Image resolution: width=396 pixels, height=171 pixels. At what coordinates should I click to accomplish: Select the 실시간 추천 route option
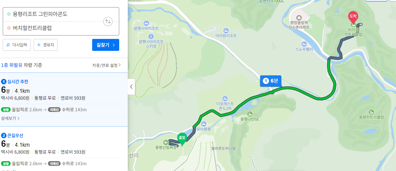coord(64,99)
